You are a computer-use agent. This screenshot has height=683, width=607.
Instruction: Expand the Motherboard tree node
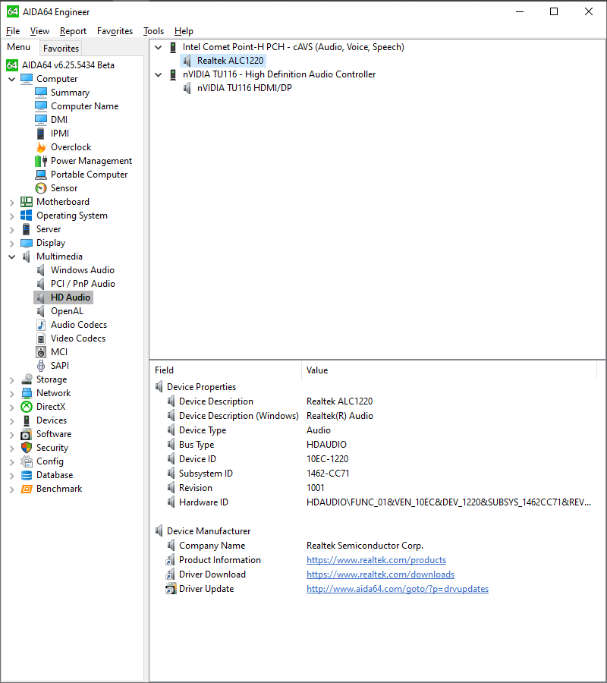[x=11, y=202]
